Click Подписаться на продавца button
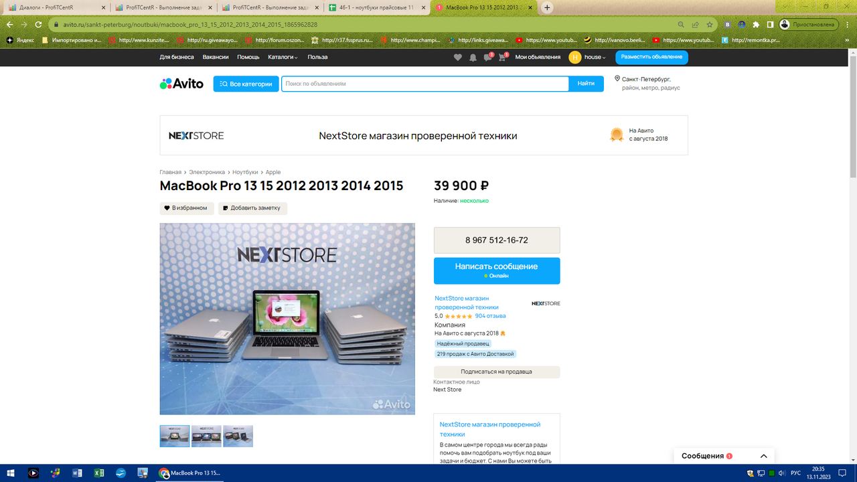Viewport: 857px width, 482px height. point(497,372)
